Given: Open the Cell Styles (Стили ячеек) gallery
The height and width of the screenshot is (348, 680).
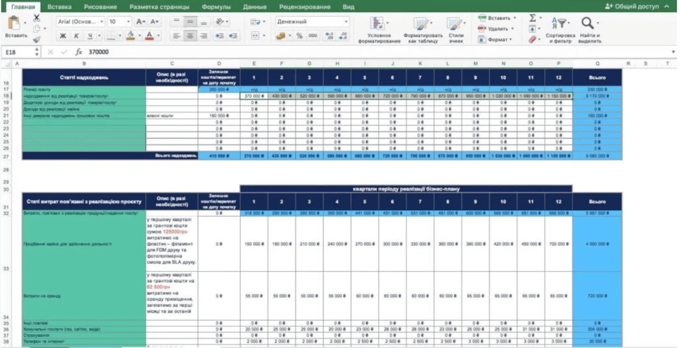Looking at the screenshot, I should tap(456, 30).
